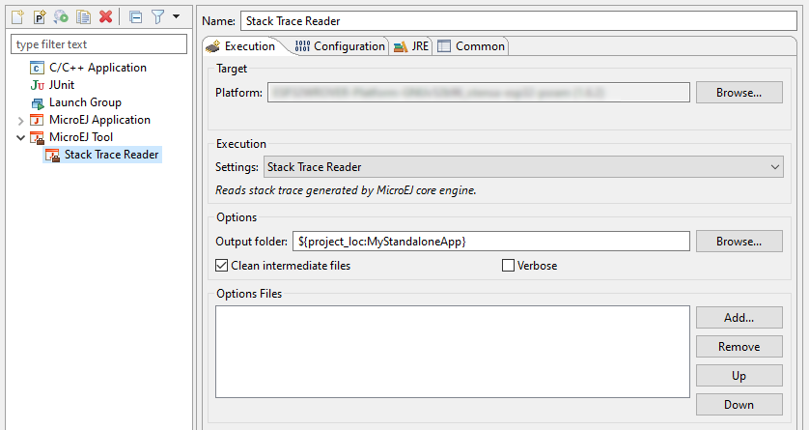Screen dimensions: 809x430
Task: Delete the selected launch configuration
Action: click(x=105, y=16)
